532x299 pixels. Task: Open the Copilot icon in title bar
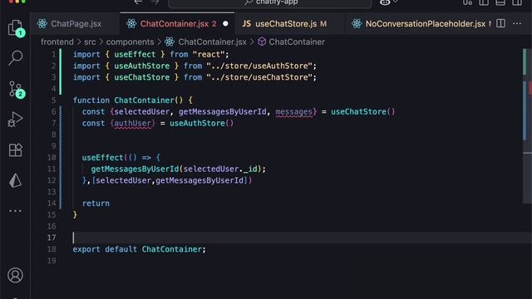(385, 2)
